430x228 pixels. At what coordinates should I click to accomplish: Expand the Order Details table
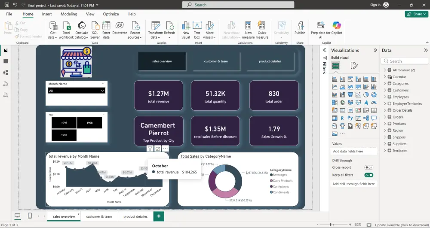tap(385, 110)
